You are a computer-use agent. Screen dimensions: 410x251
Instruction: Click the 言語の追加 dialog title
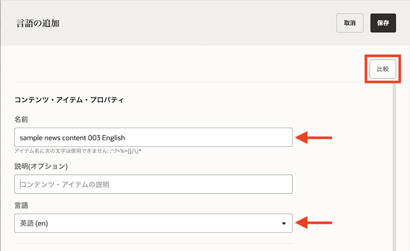point(37,23)
